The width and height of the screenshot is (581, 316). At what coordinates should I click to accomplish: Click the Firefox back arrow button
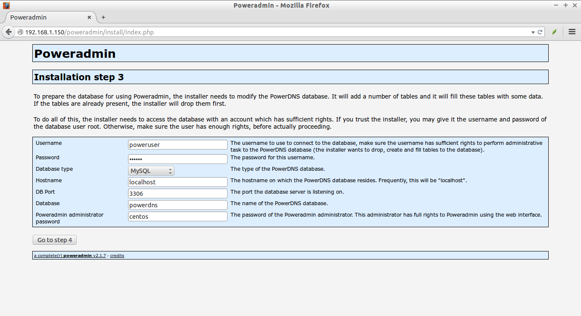coord(9,32)
